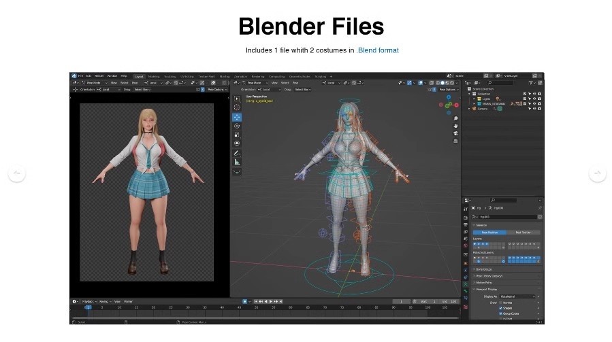Switch to the Layout workspace tab

(x=139, y=76)
